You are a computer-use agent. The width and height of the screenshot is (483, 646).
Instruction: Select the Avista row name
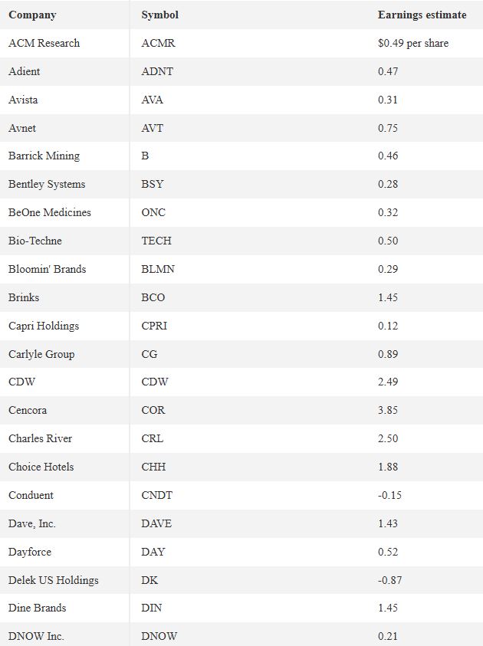coord(23,100)
